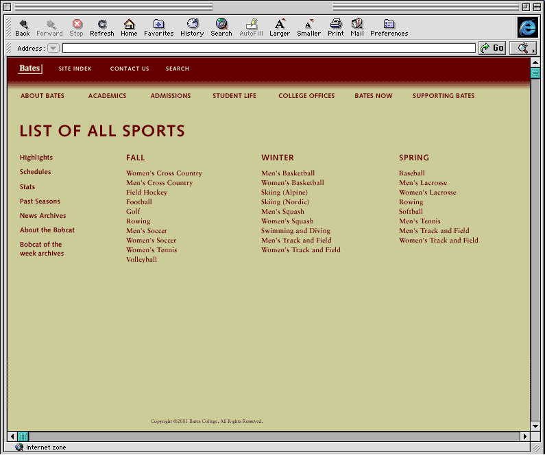The image size is (545, 455).
Task: Click the Internet Explorer logo icon
Action: click(x=527, y=27)
